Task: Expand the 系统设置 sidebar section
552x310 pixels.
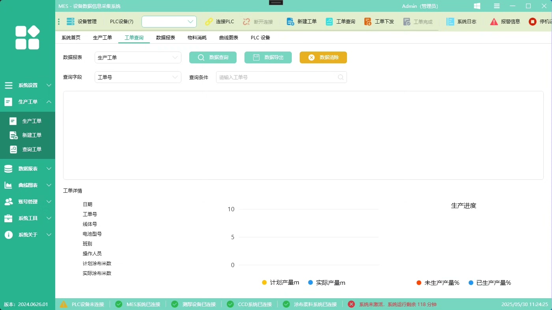Action: [28, 85]
